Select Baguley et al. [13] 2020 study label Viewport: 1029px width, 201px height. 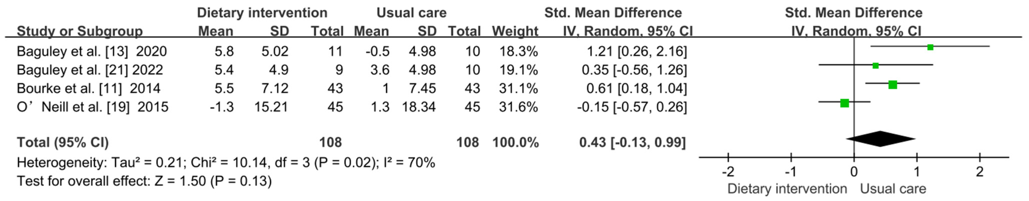(x=92, y=51)
